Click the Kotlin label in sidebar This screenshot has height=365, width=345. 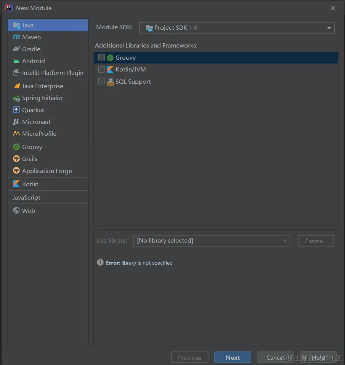(x=30, y=184)
